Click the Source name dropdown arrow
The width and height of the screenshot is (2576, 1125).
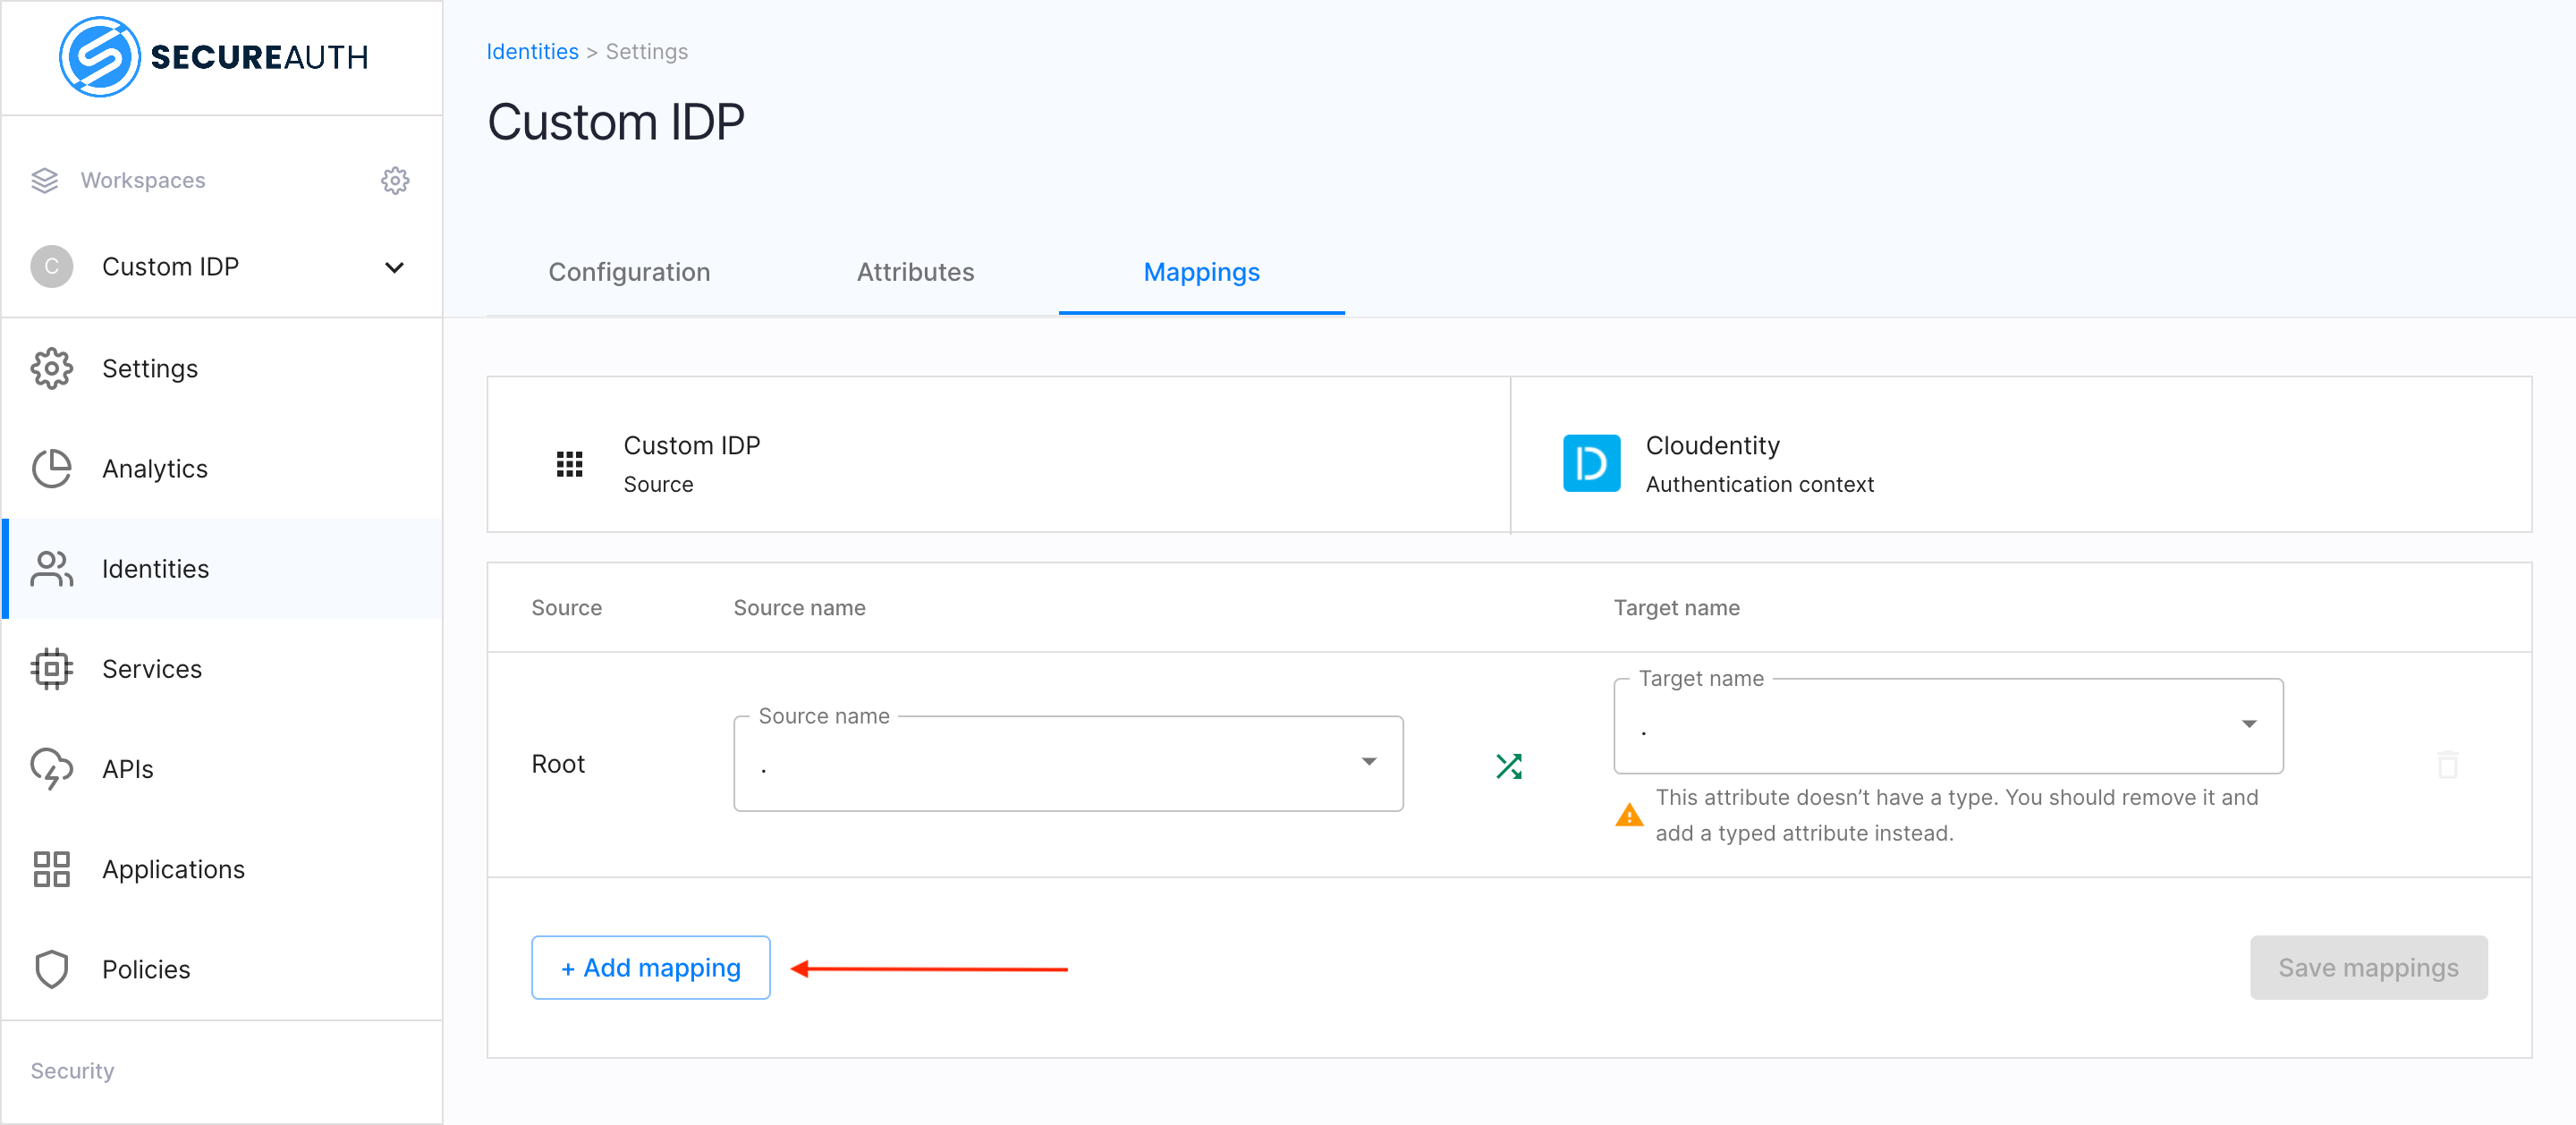[x=1369, y=762]
